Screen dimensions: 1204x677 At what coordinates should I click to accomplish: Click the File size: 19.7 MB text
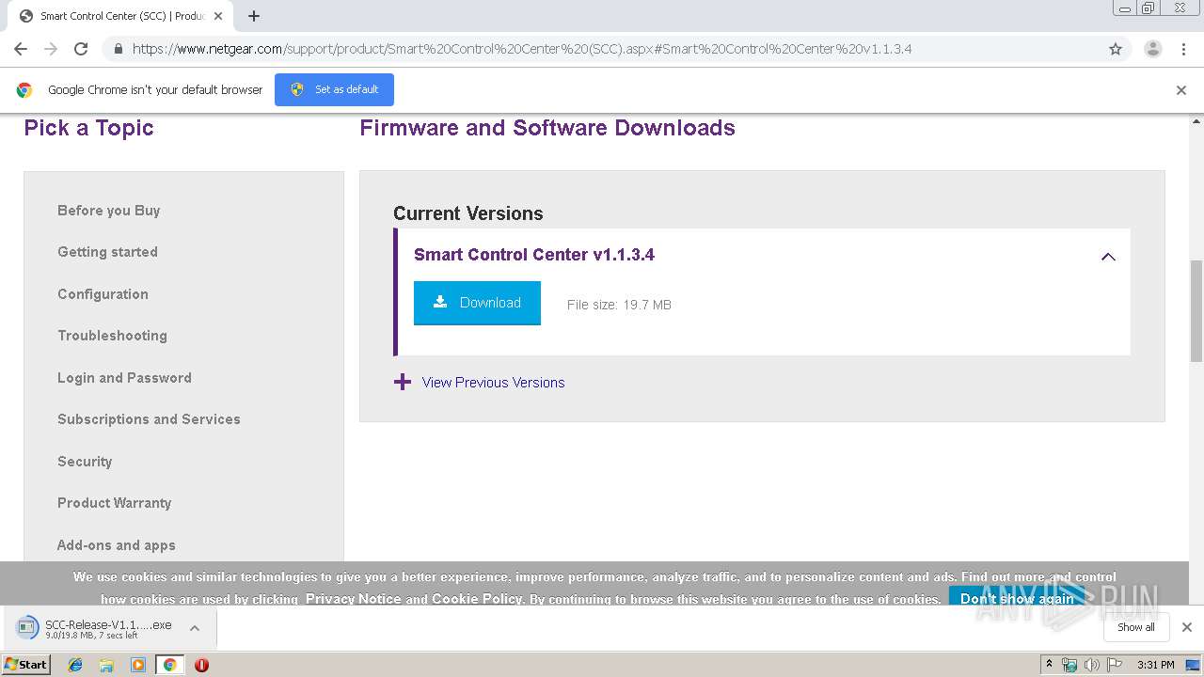(619, 305)
